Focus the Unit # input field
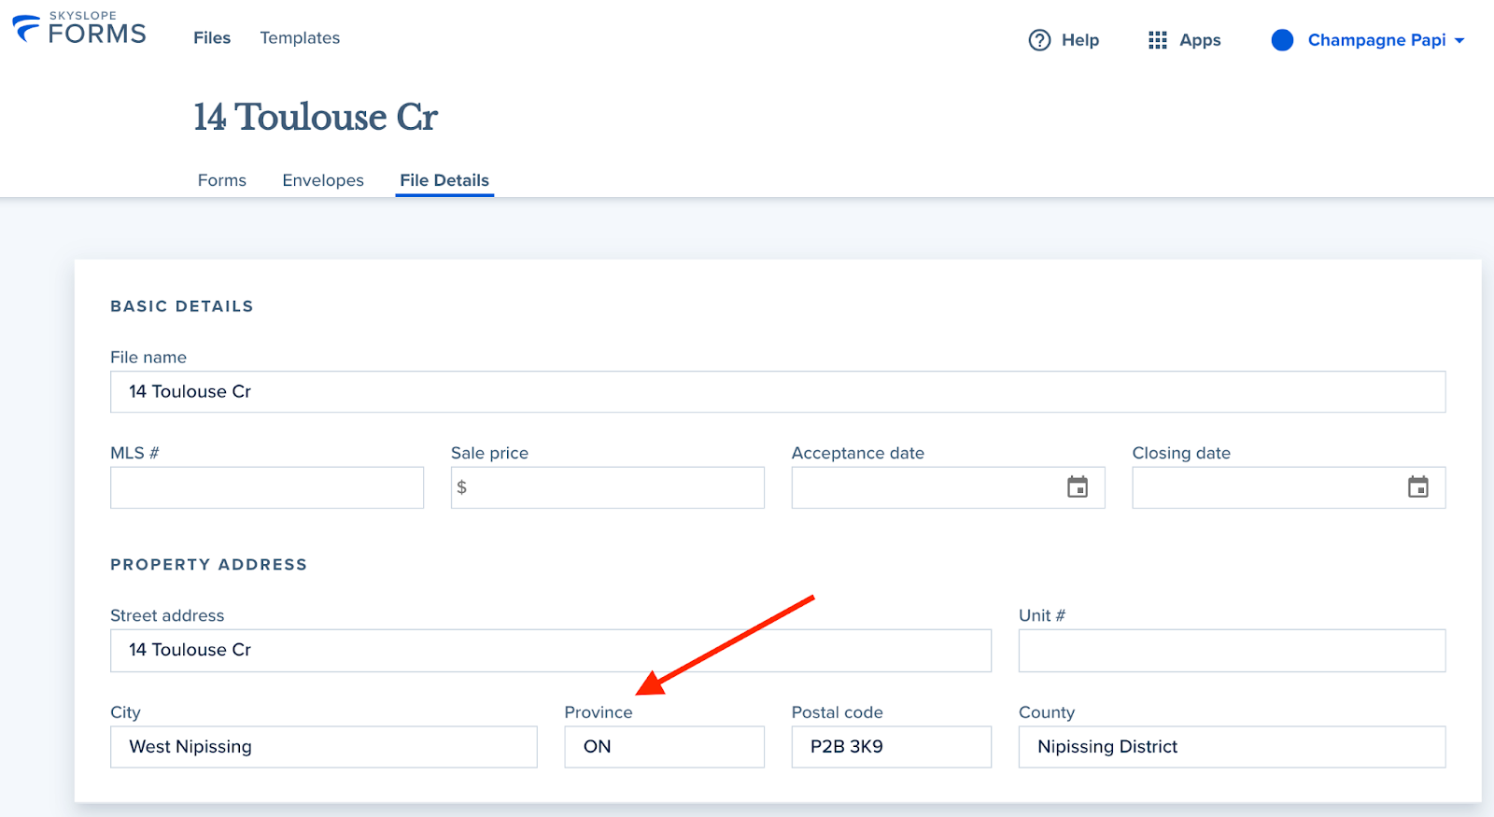This screenshot has width=1494, height=817. (x=1233, y=651)
